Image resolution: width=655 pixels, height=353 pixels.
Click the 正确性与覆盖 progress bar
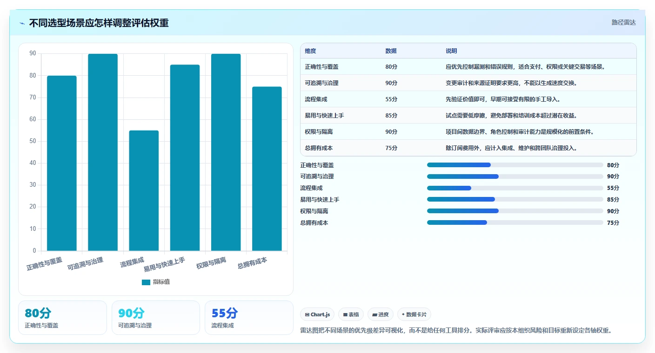click(515, 165)
